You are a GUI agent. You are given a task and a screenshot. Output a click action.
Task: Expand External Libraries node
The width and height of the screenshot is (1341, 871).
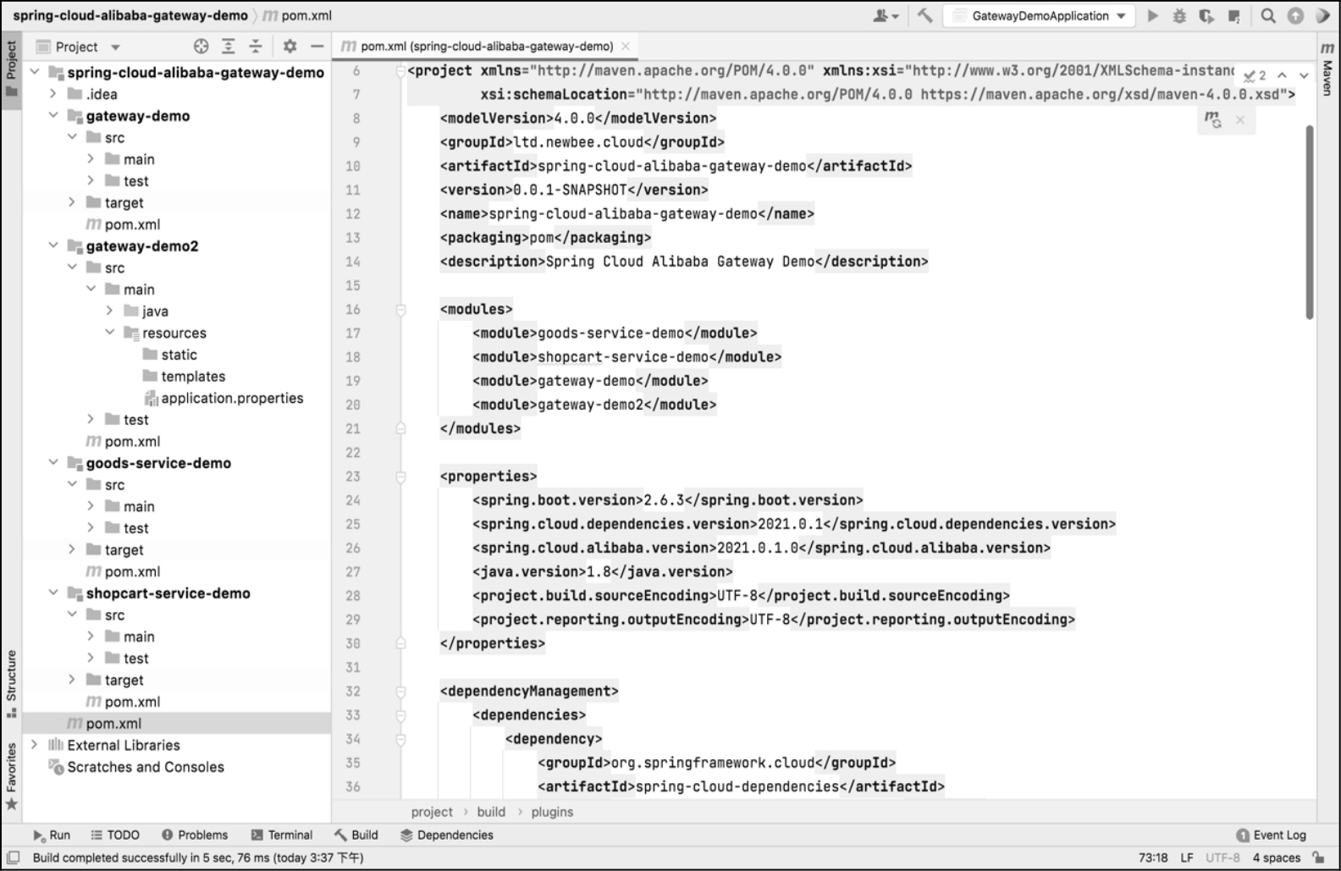(35, 745)
